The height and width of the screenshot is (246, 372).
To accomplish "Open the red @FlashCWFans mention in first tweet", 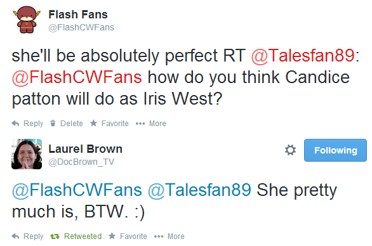I will pos(77,77).
